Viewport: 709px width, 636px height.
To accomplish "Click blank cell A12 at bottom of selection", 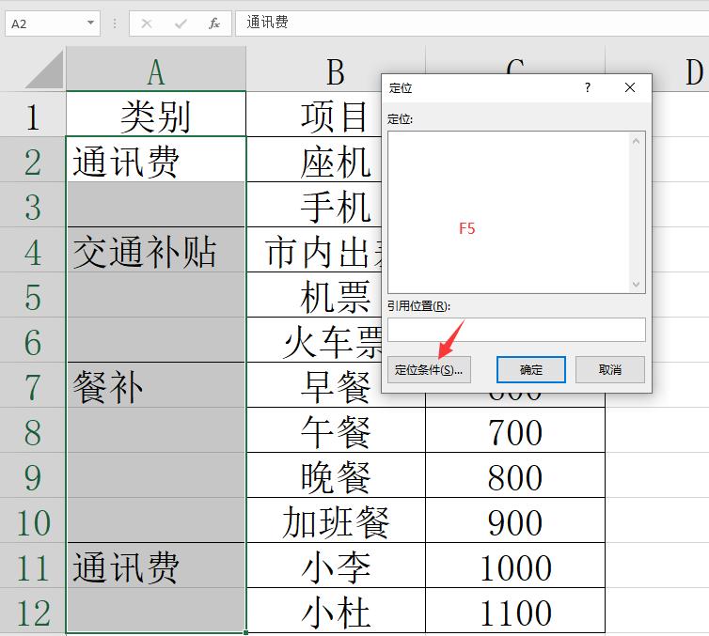I will pyautogui.click(x=156, y=612).
